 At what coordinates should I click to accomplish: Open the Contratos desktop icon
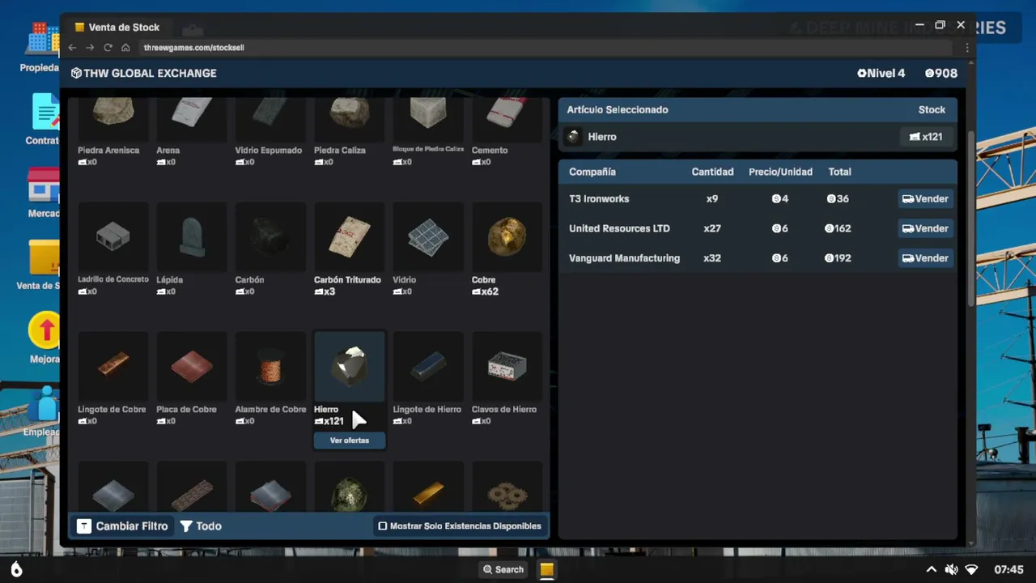[x=43, y=120]
